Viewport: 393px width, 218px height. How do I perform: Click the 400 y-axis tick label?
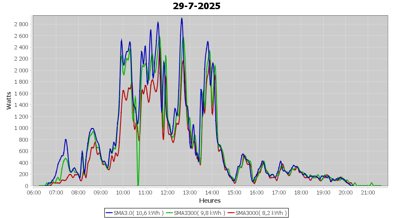[x=23, y=163]
